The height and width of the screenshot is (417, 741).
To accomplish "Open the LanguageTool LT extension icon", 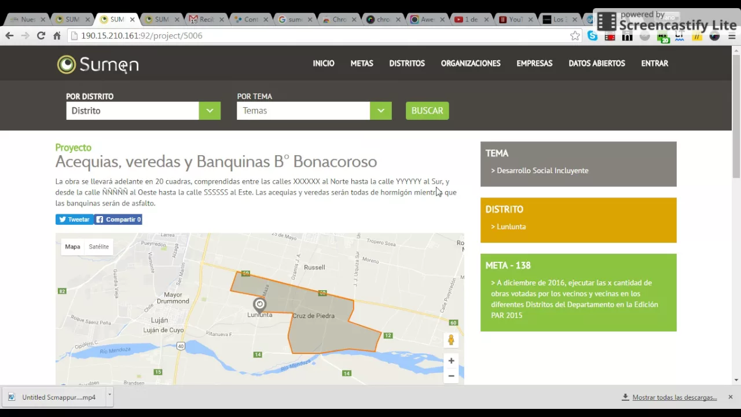I will [x=680, y=36].
